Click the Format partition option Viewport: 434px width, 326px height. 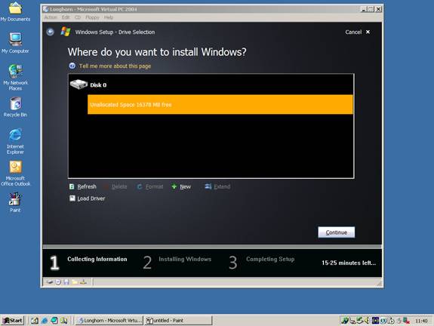[x=154, y=187]
